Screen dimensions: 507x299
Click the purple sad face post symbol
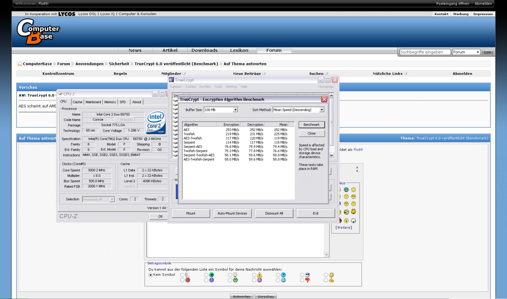coord(211,280)
